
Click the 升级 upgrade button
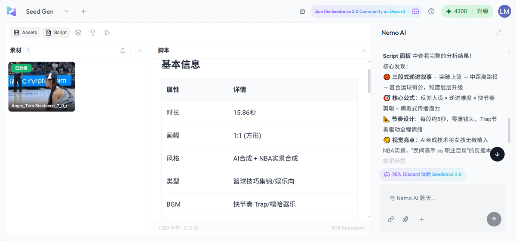click(x=482, y=12)
